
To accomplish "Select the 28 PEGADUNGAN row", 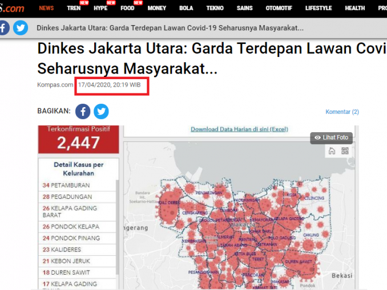I will coord(77,197).
